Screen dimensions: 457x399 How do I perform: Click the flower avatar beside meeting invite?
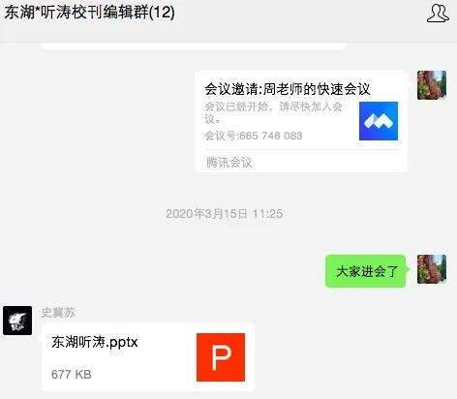pos(432,85)
